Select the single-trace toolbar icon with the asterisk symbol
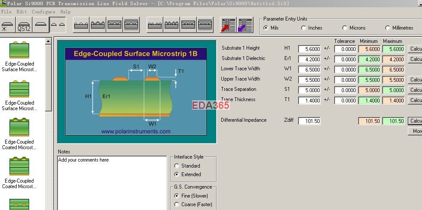 (8, 25)
